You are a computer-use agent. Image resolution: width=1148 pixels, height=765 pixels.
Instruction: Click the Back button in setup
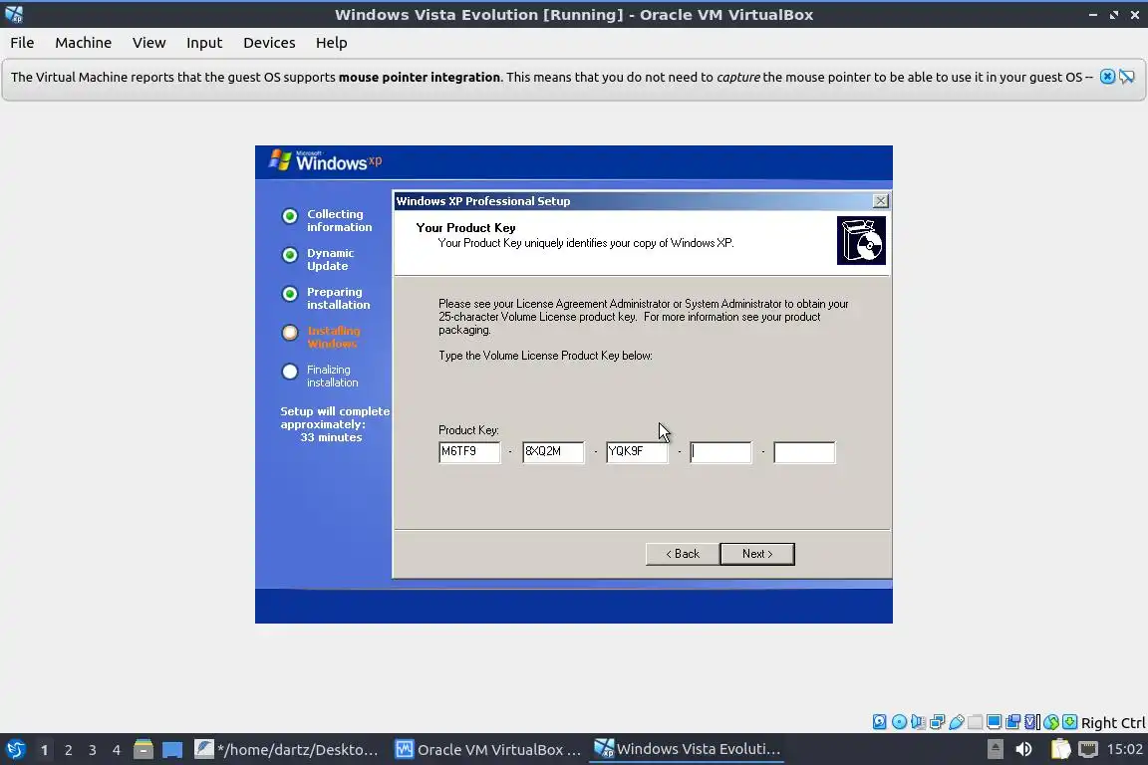coord(683,554)
